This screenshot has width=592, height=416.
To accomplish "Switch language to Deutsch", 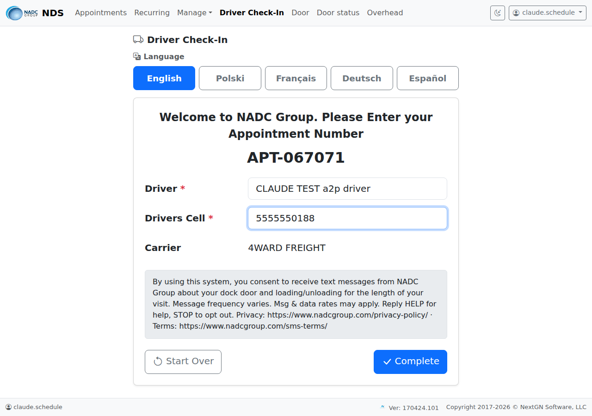I will 362,78.
